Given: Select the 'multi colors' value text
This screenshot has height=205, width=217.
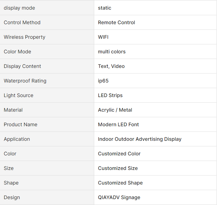Looking at the screenshot, I should coord(112,52).
